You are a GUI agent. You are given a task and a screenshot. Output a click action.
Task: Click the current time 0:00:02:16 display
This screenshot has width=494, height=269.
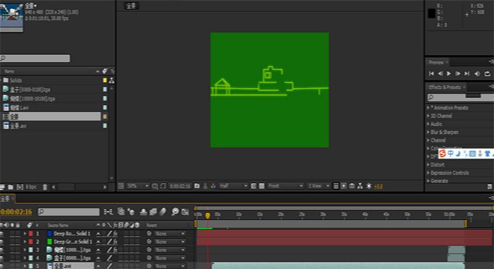tap(16, 212)
